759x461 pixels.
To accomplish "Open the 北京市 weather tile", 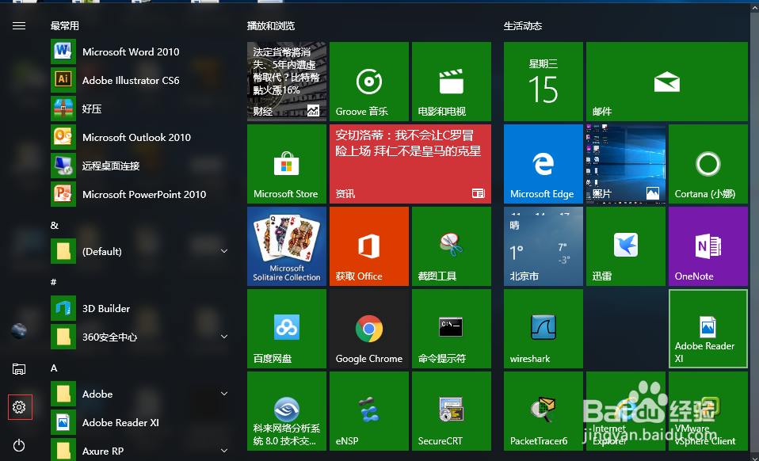I will [x=544, y=246].
